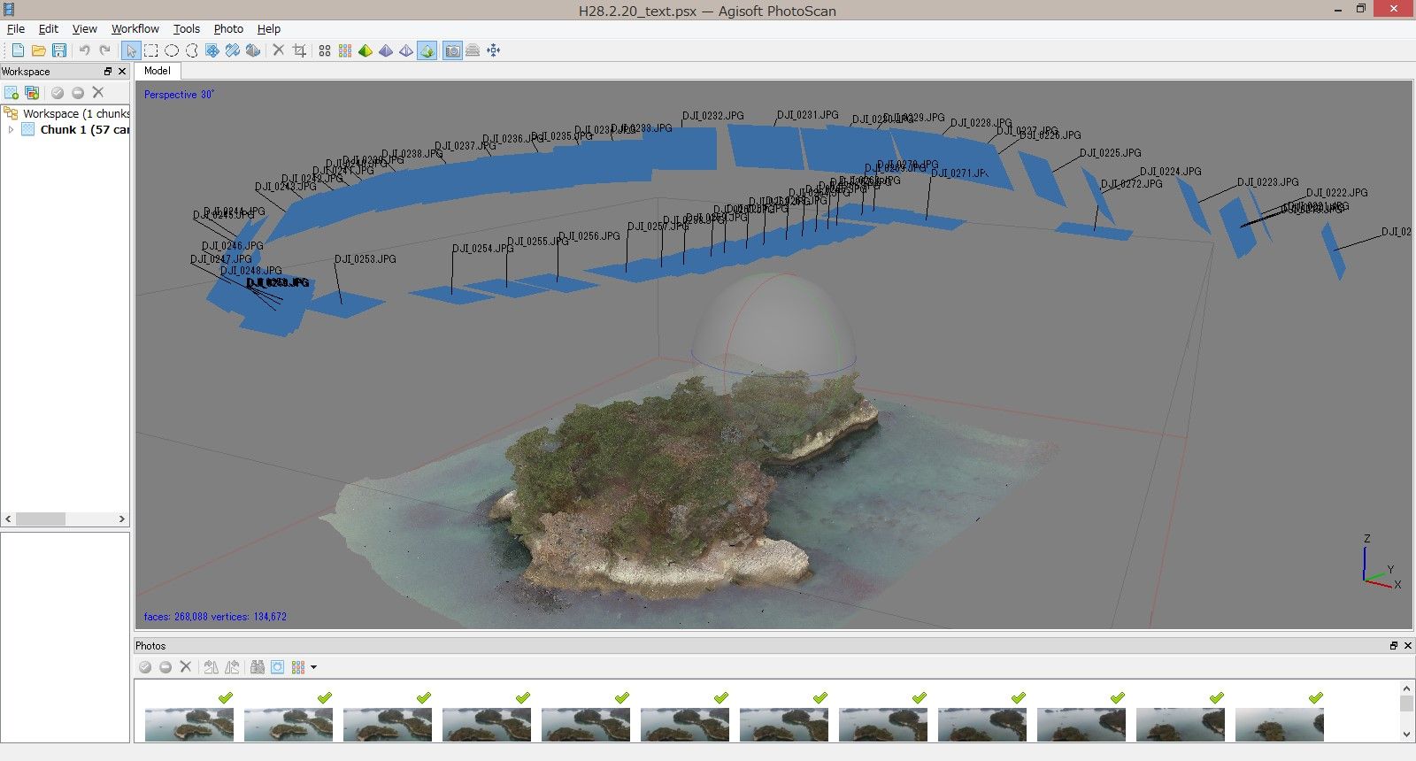This screenshot has width=1416, height=761.
Task: Add photos from Workspace toolbar
Action: (33, 93)
